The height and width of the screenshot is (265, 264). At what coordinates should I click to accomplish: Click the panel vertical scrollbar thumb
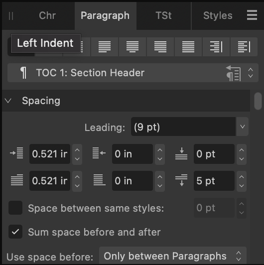click(x=258, y=101)
